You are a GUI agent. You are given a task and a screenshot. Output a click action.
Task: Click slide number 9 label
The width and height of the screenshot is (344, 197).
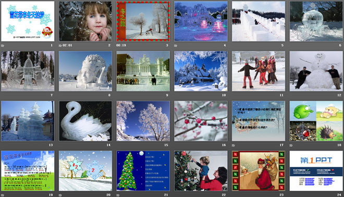(x=167, y=95)
